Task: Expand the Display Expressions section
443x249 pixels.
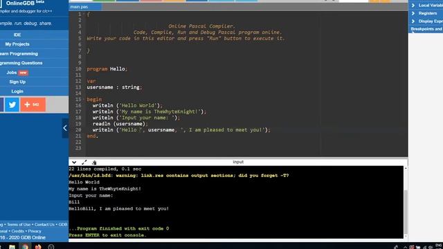Action: coord(426,21)
